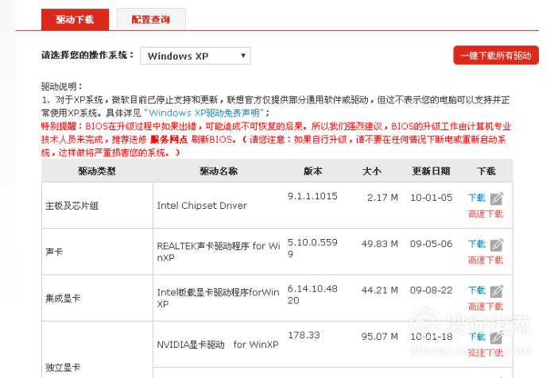550x378 pixels.
Task: Click 高速下载 for Intel Chipset Driver
Action: tap(486, 214)
